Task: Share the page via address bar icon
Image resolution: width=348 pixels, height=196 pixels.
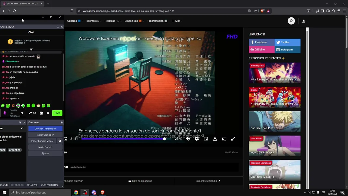Action: tap(256, 11)
